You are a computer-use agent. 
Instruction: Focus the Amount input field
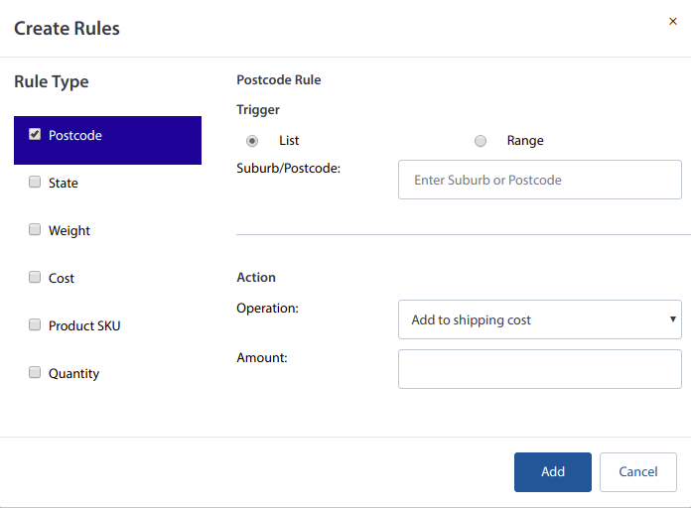539,369
